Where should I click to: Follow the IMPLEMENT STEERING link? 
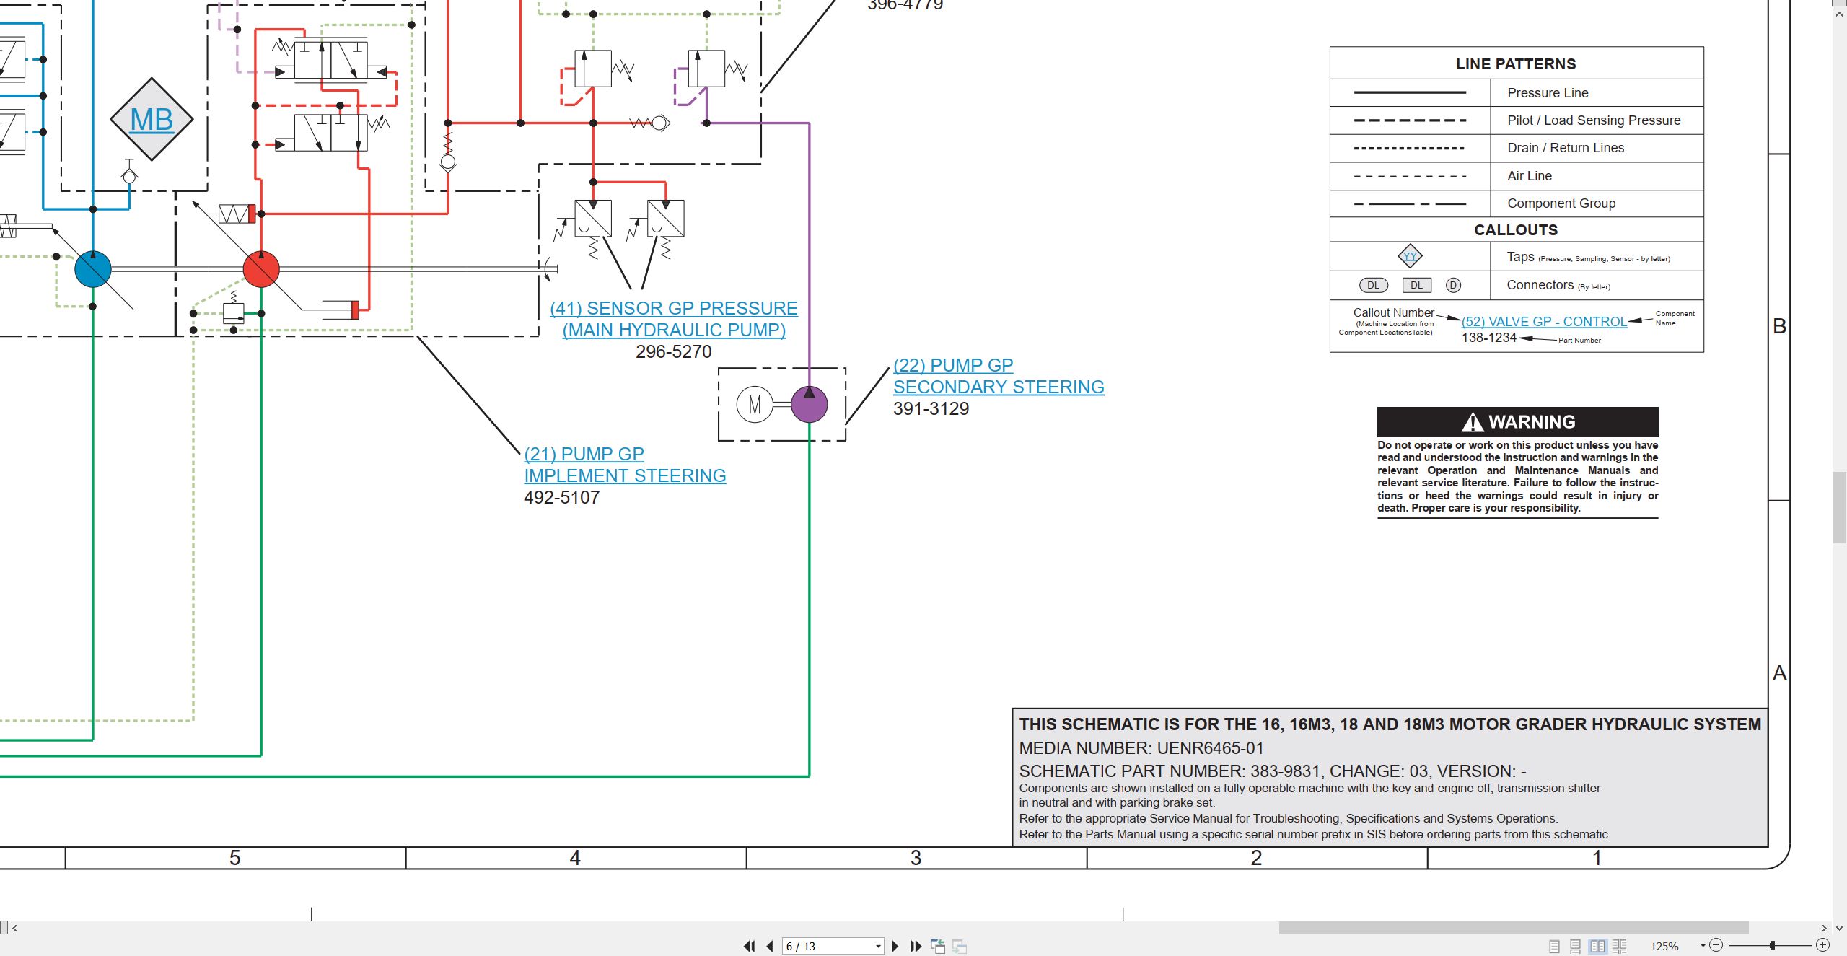(625, 475)
